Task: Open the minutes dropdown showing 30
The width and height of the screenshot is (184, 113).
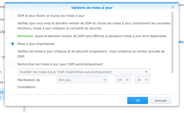Action: pyautogui.click(x=142, y=80)
